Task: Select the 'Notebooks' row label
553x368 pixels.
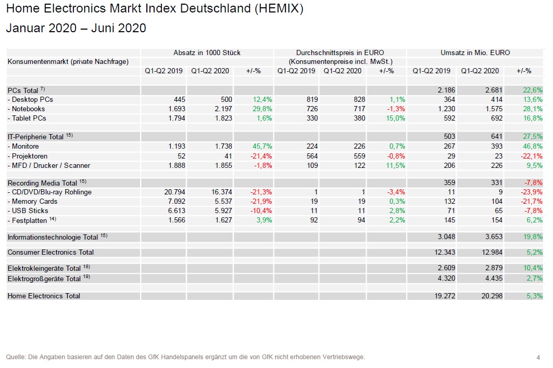Action: pos(27,109)
